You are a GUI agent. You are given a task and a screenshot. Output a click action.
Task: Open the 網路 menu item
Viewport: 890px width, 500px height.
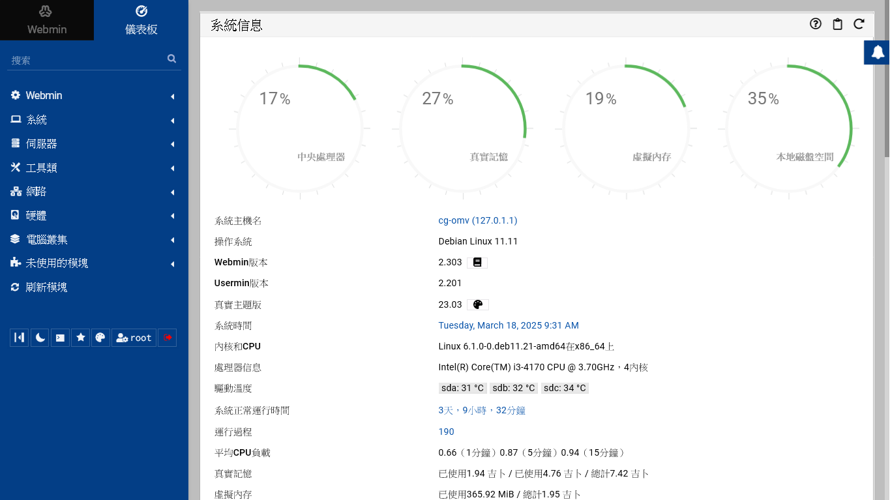(x=94, y=192)
